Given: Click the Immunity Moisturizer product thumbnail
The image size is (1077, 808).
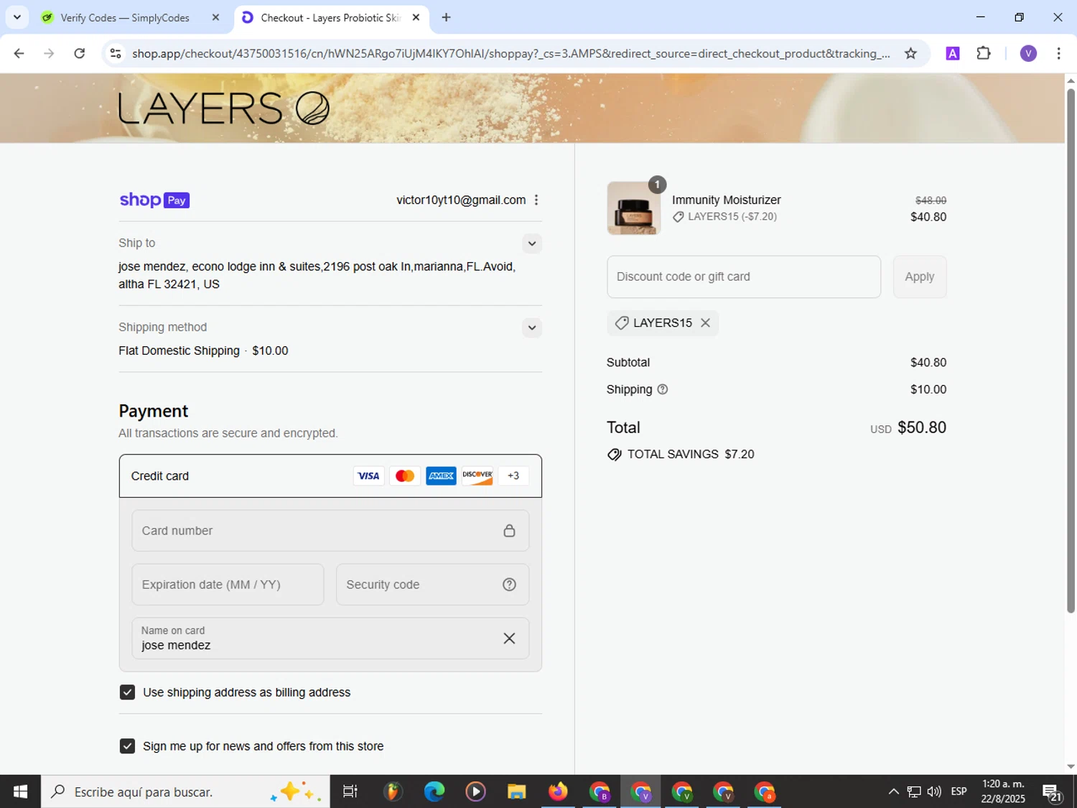Looking at the screenshot, I should 633,208.
